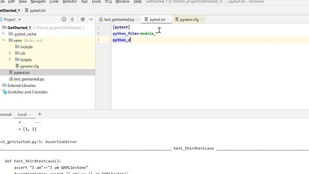Image resolution: width=309 pixels, height=174 pixels.
Task: Open the Refactor menu
Action: (70, 1)
